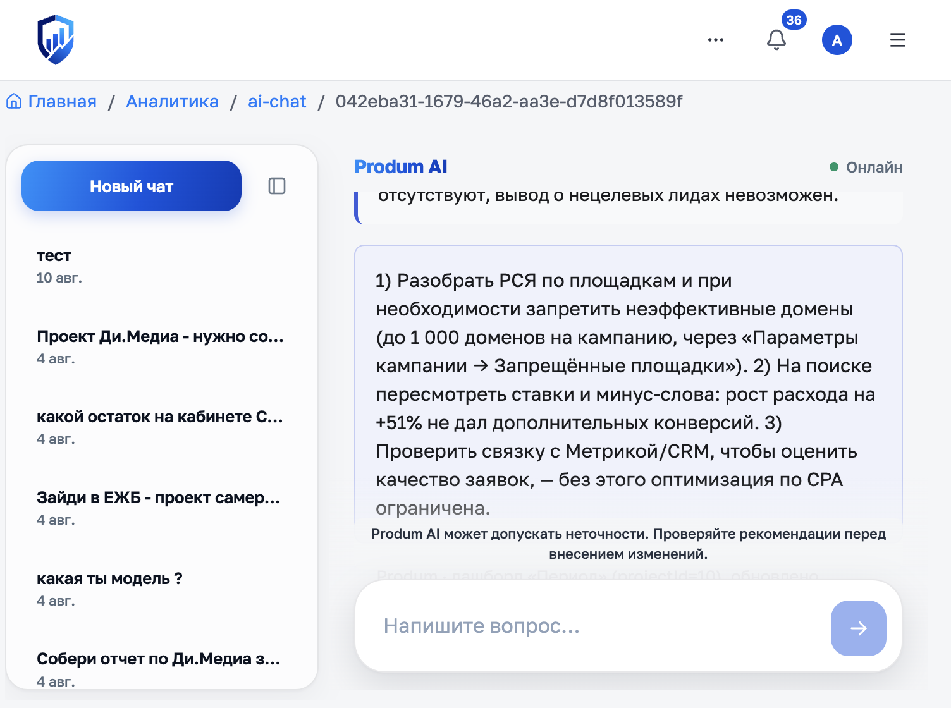Click the Produm AI inaccuracy disclaimer text
The height and width of the screenshot is (708, 951).
click(x=629, y=544)
